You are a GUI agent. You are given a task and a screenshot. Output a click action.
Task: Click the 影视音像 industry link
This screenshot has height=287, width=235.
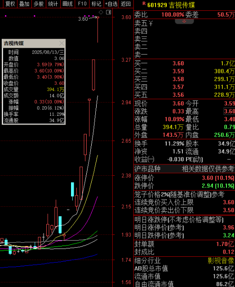coord(221,260)
